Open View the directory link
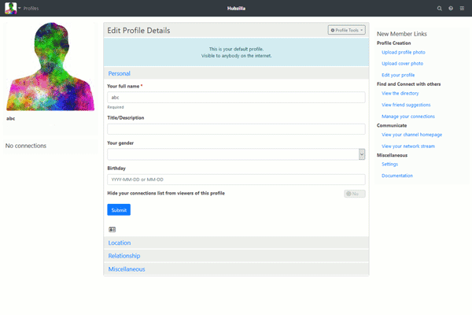This screenshot has height=315, width=472. pos(400,94)
